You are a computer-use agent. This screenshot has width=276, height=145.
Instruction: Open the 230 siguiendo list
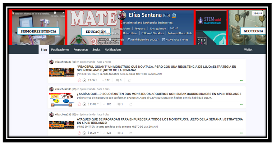pyautogui.click(x=158, y=28)
